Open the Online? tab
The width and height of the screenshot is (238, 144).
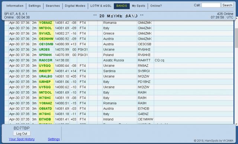[x=156, y=6]
